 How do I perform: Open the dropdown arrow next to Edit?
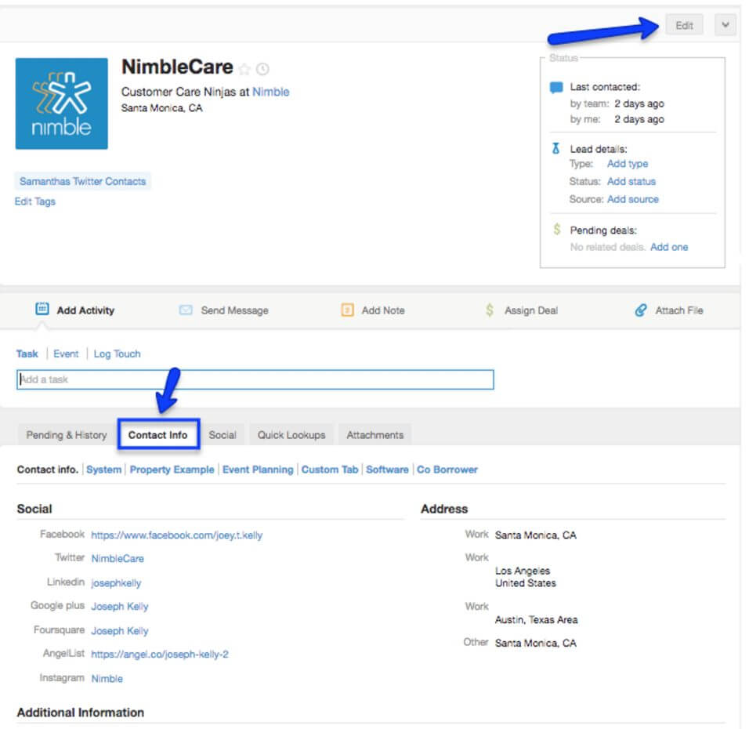point(725,25)
